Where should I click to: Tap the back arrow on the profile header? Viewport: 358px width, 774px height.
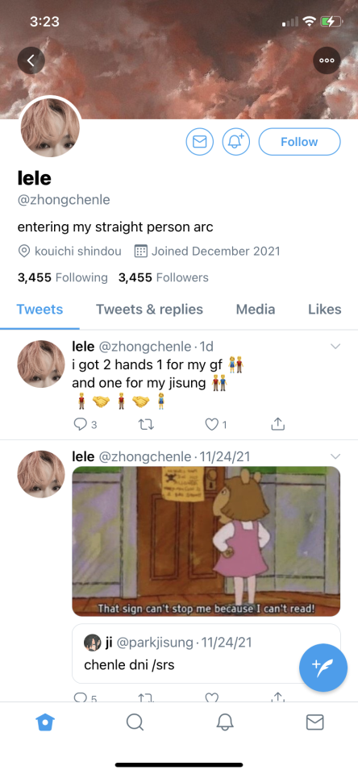[x=31, y=60]
